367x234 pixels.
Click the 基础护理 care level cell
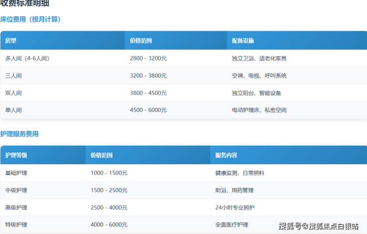[x=16, y=173]
